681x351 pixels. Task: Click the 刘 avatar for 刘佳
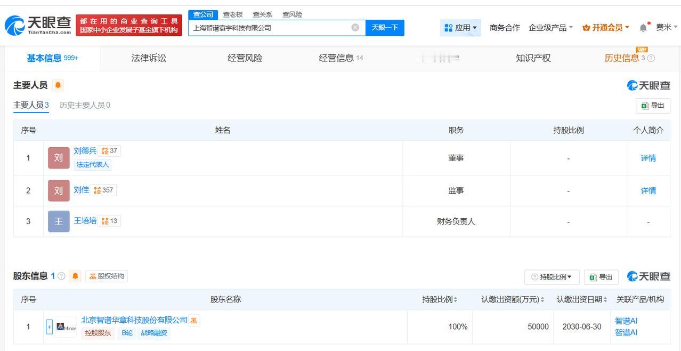59,190
